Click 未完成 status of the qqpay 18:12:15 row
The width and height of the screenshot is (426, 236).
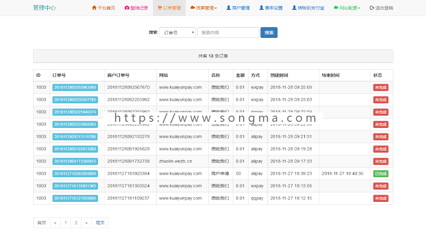pos(381,199)
